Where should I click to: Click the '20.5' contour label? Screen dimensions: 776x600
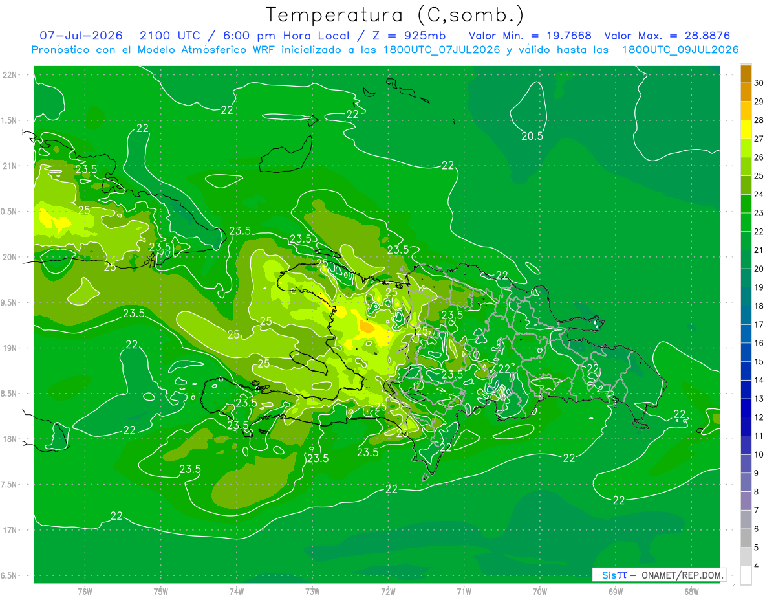[x=532, y=136]
